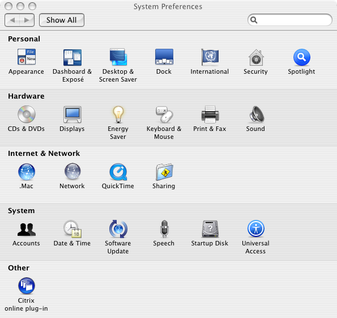The image size is (337, 318).
Task: Click the minimize window button
Action: 20,6
